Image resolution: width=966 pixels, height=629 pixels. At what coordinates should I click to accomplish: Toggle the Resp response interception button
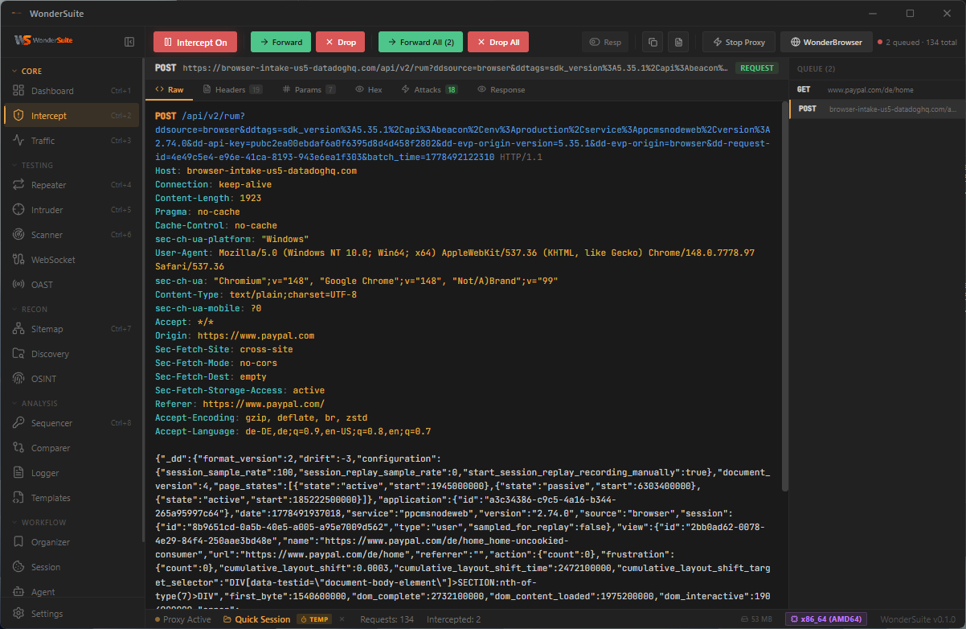point(605,42)
